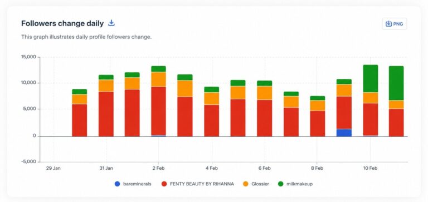The width and height of the screenshot is (428, 202).
Task: Click the '8 Feb' x-axis label
Action: (x=317, y=168)
